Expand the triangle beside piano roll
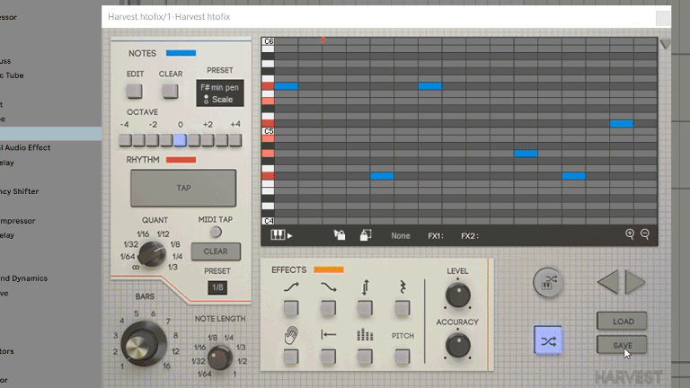 pos(665,44)
